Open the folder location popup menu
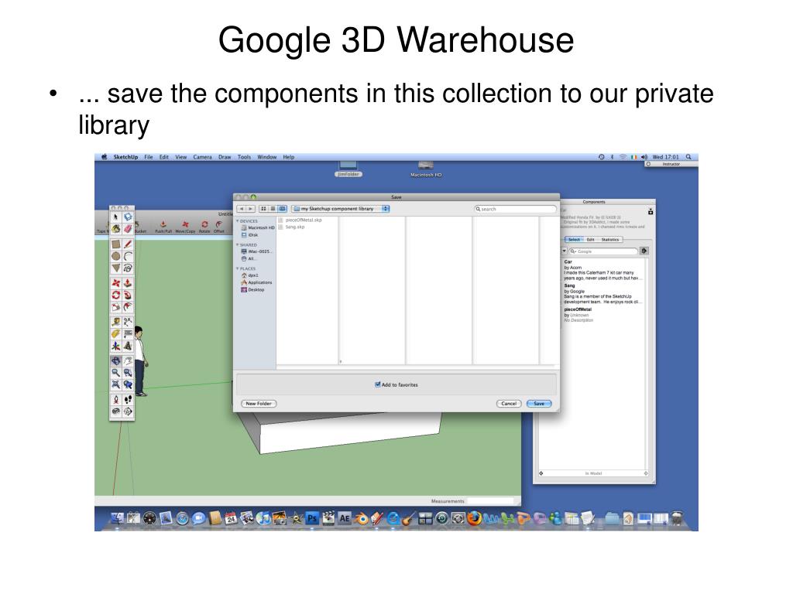Image resolution: width=793 pixels, height=594 pixels. click(341, 209)
